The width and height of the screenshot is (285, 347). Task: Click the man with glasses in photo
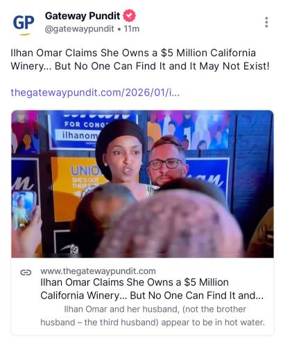tap(167, 161)
